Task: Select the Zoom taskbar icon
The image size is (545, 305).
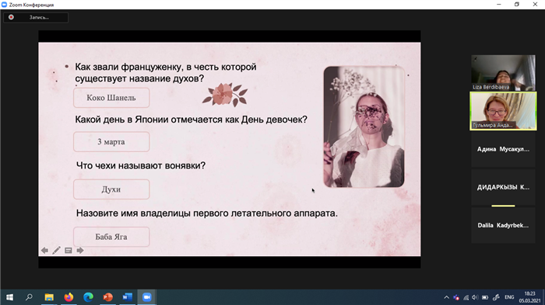Action: (146, 297)
